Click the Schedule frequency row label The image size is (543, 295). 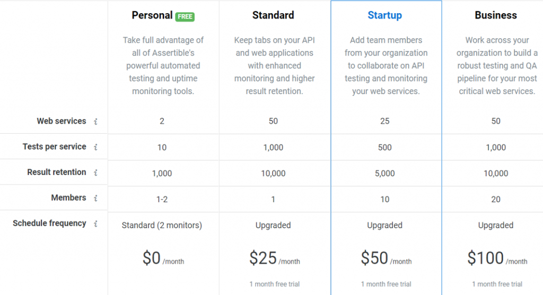[x=49, y=223]
